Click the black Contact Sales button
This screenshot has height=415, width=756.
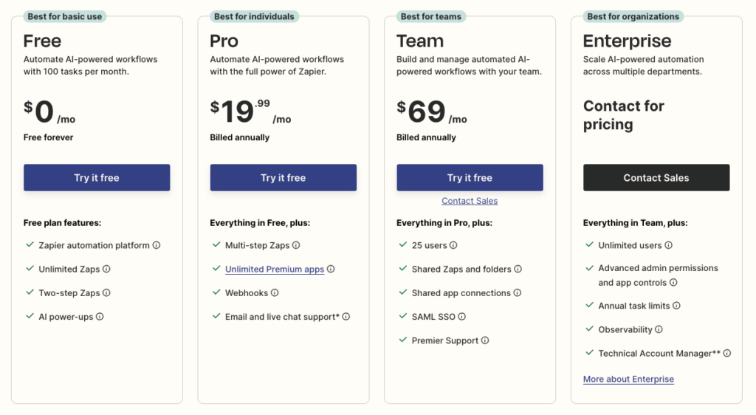pyautogui.click(x=656, y=177)
